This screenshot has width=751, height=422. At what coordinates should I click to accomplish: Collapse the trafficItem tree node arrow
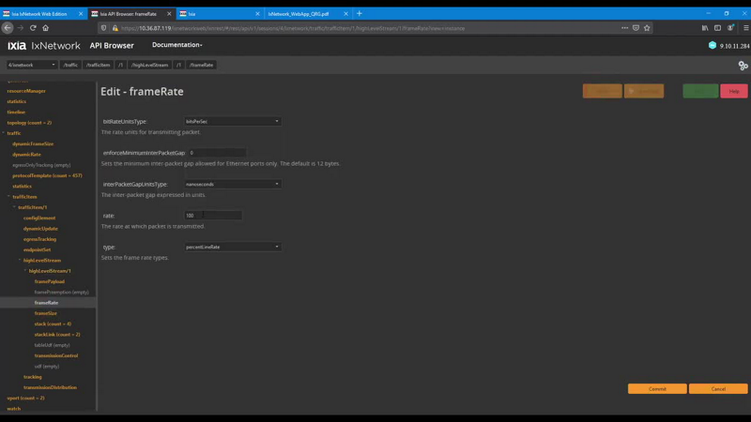(8, 197)
